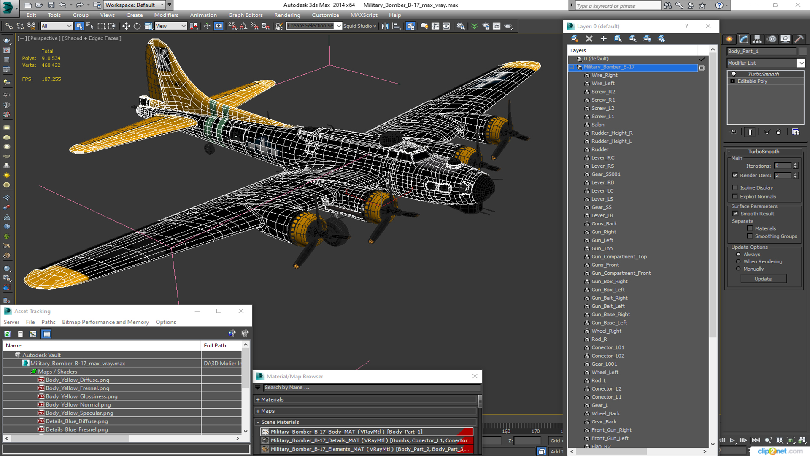Click the keyword search input field
Viewport: 810px width, 456px height.
(618, 5)
